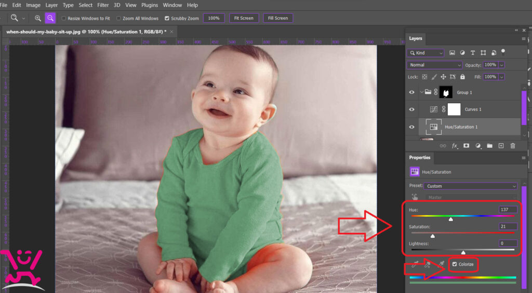Open the Filter menu
The height and width of the screenshot is (293, 532).
coord(103,5)
